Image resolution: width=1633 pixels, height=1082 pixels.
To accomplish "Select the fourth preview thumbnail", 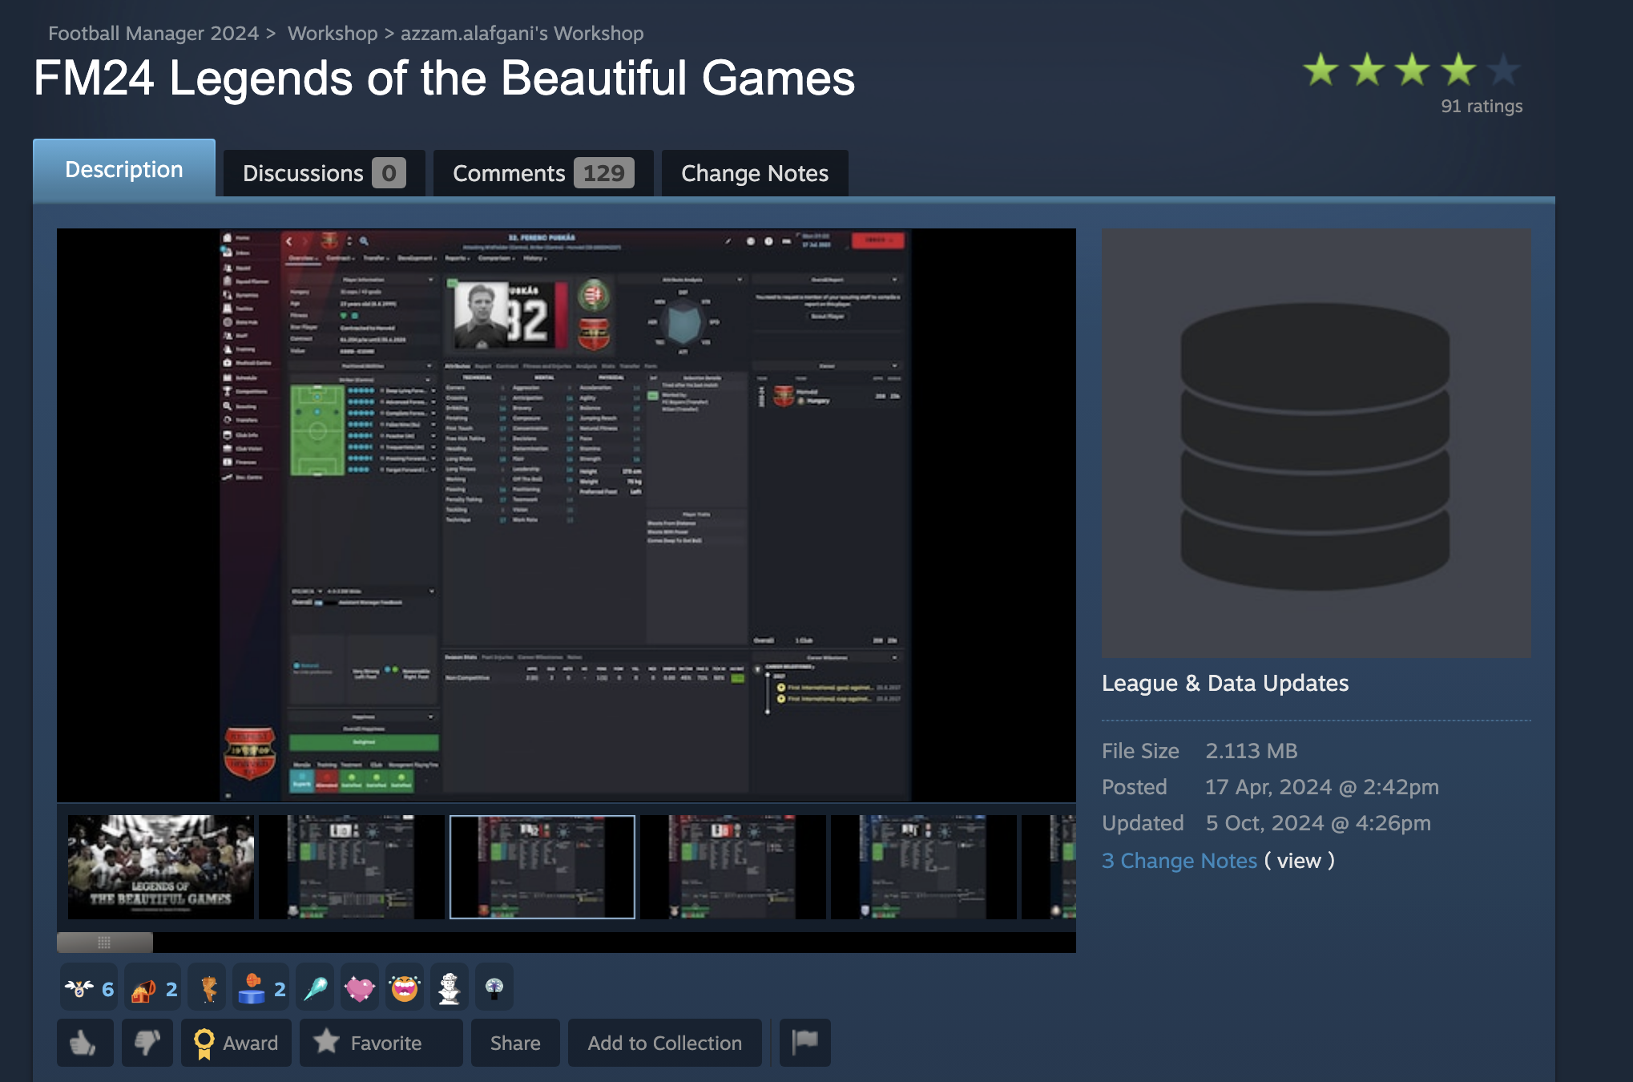I will pos(733,867).
